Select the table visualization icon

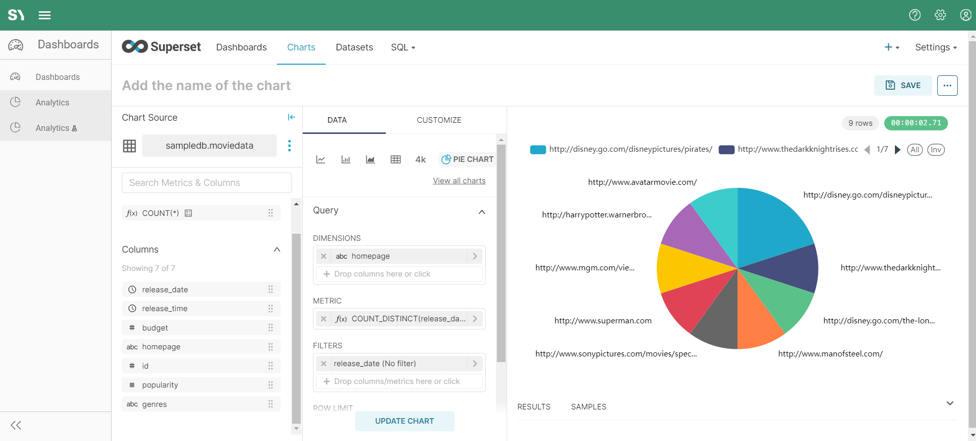395,159
